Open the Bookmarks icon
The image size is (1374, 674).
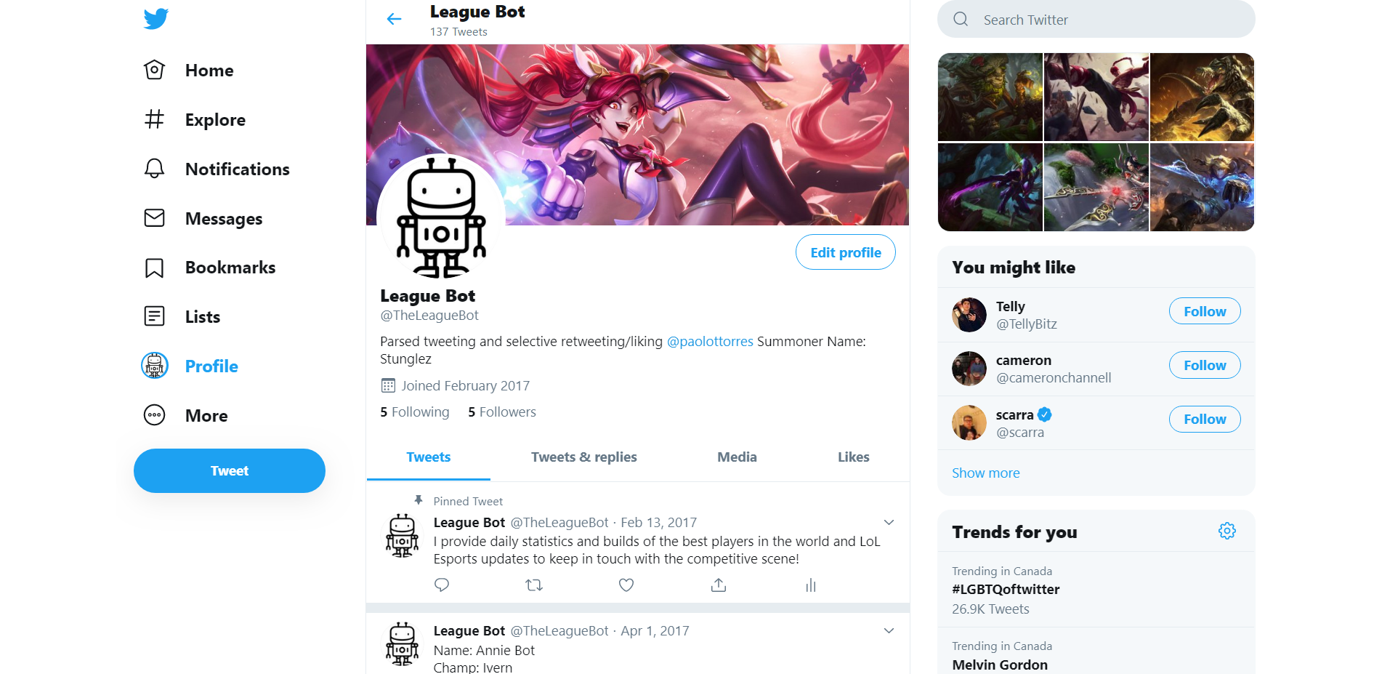(x=154, y=268)
